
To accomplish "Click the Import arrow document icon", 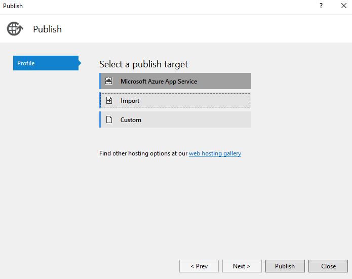I will coord(109,100).
